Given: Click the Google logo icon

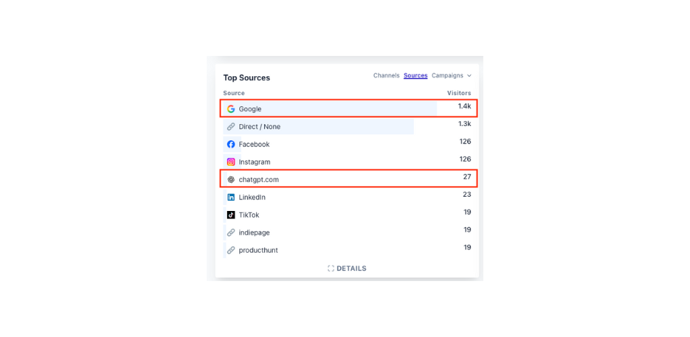Looking at the screenshot, I should [231, 109].
